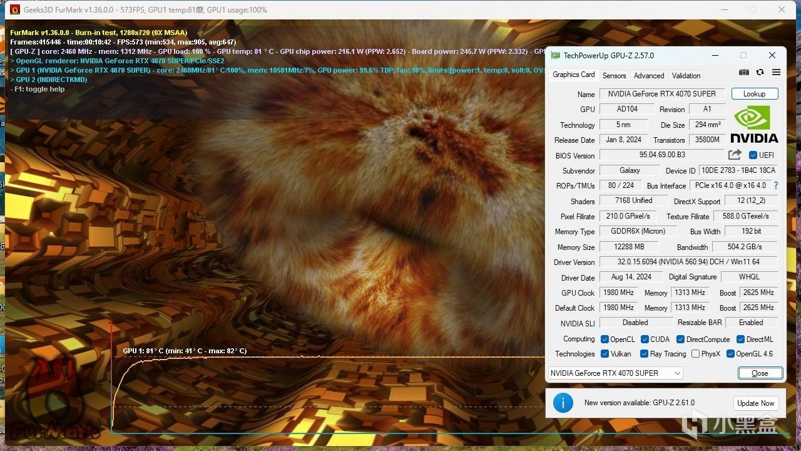Toggle the CUDA checkbox
The image size is (801, 451).
click(645, 340)
